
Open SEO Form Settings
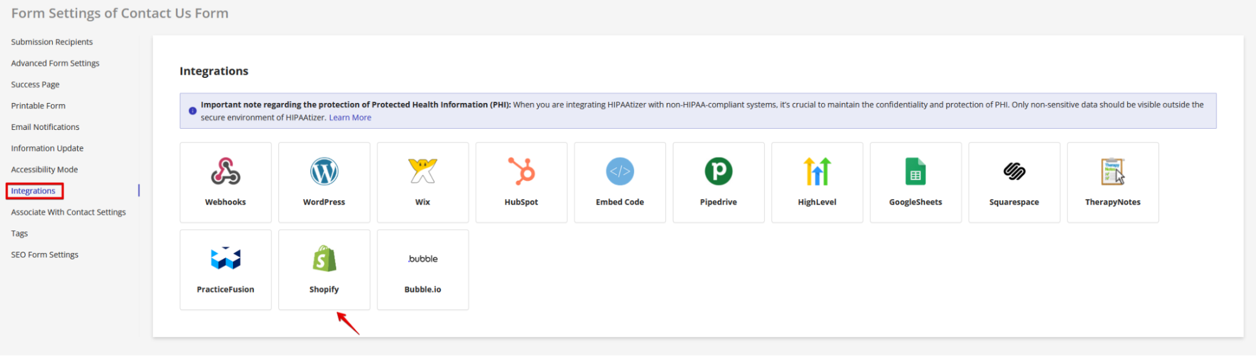coord(45,255)
